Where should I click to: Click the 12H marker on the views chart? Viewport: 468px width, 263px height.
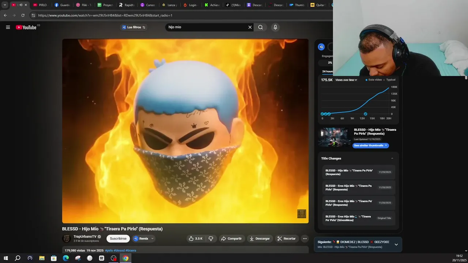(x=365, y=114)
